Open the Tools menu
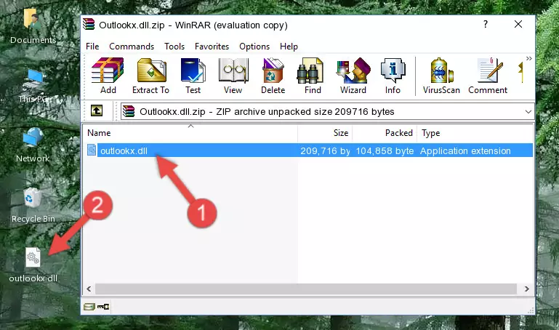This screenshot has height=330, width=559. (174, 47)
